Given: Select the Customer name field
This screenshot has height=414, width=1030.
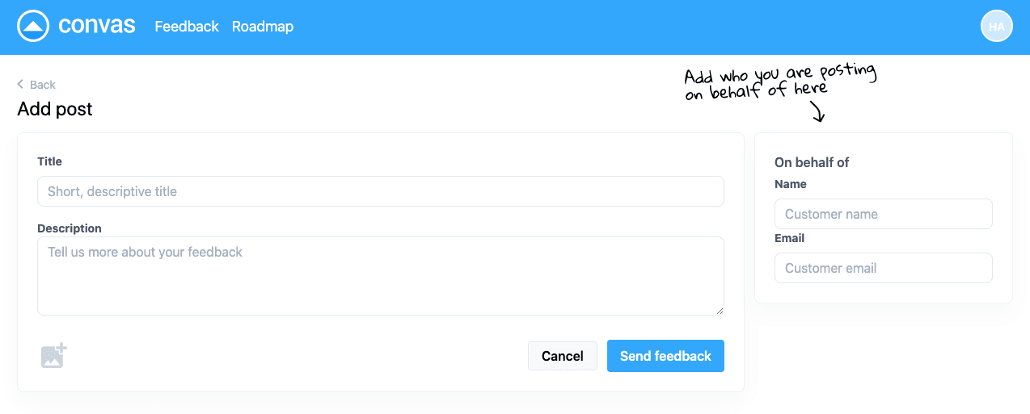Looking at the screenshot, I should click(x=883, y=214).
